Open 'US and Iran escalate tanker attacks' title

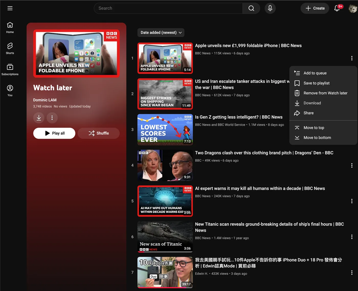[242, 84]
